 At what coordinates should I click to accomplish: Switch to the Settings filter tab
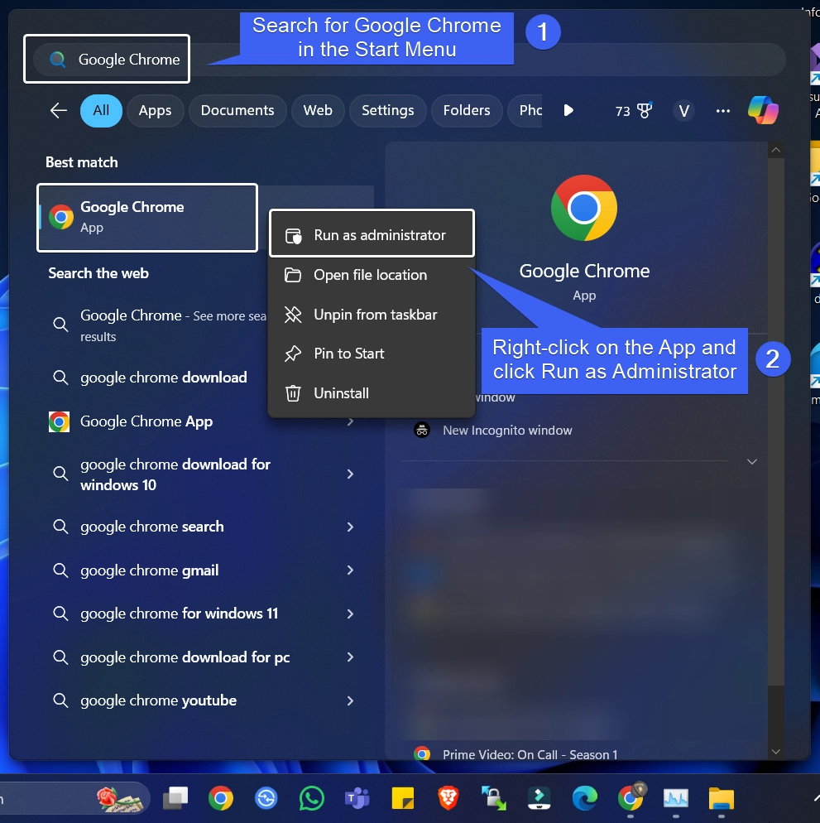click(388, 110)
